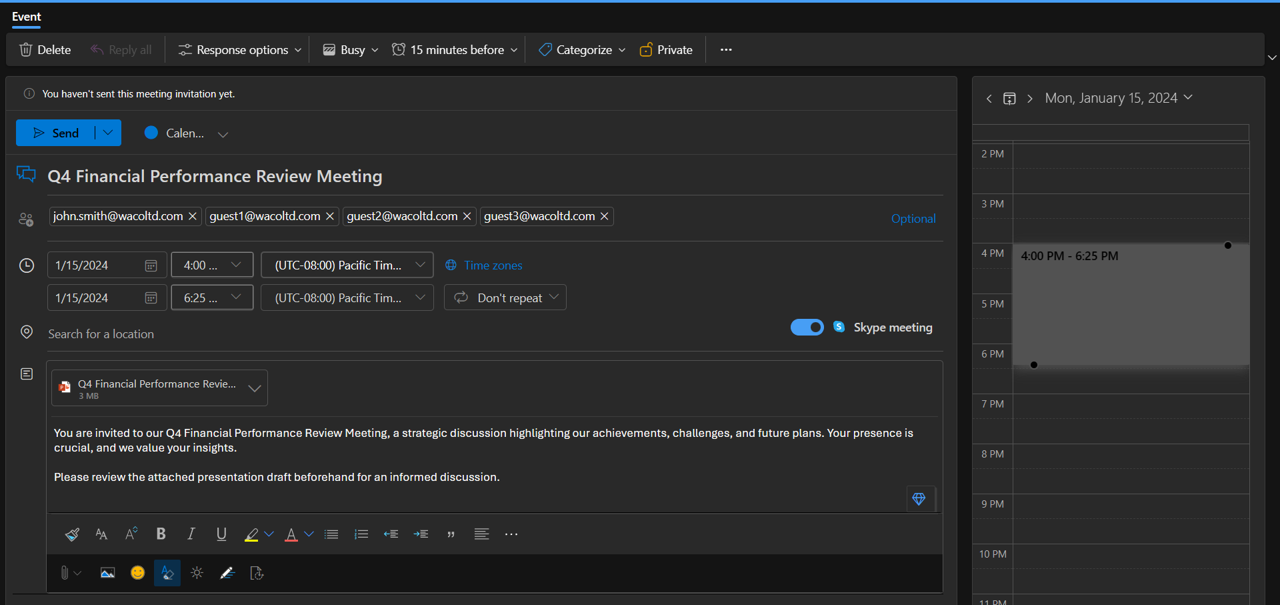This screenshot has height=605, width=1280.
Task: Open the 4:00 start time dropdown
Action: (x=212, y=265)
